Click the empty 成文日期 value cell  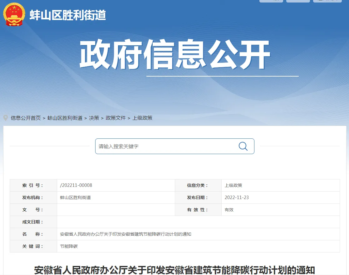(198, 222)
